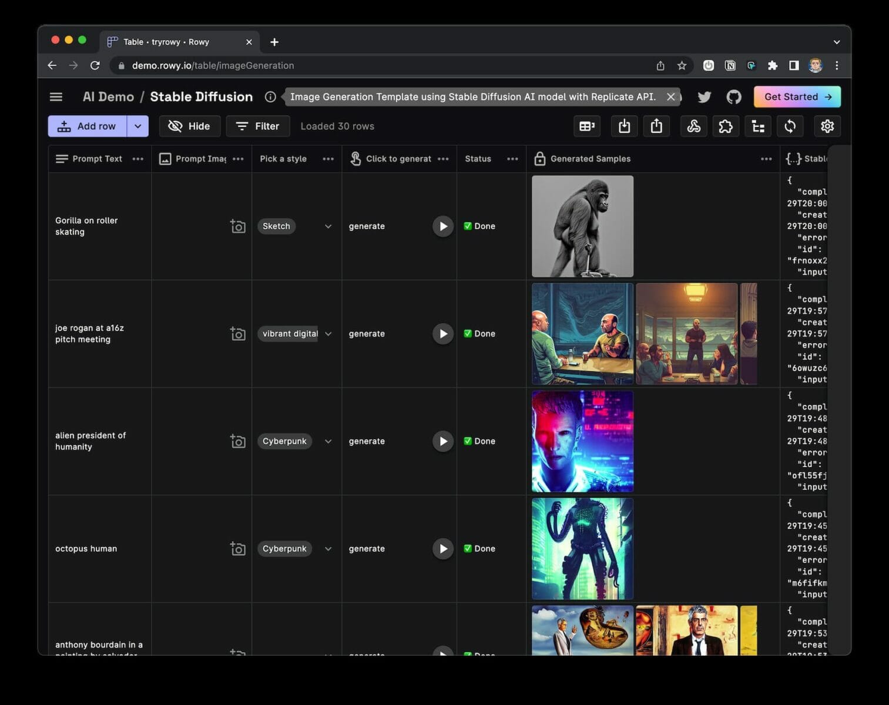The image size is (889, 705).
Task: Dismiss the Image Generation Template description
Action: tap(670, 97)
